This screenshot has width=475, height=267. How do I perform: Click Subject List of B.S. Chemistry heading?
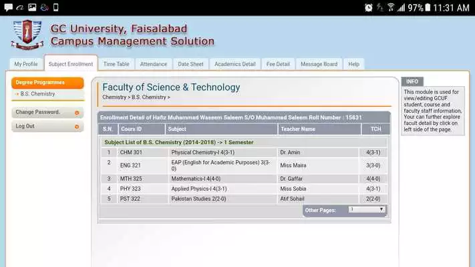pos(179,142)
